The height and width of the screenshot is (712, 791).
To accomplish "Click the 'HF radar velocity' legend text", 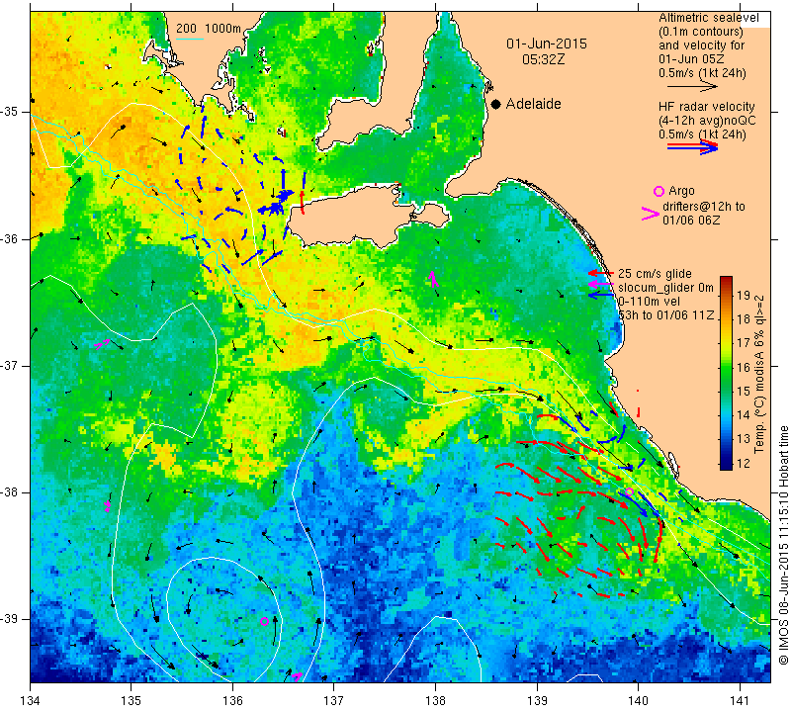I will 706,107.
